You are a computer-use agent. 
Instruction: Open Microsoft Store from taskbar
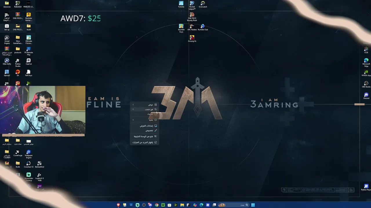[x=169, y=205]
